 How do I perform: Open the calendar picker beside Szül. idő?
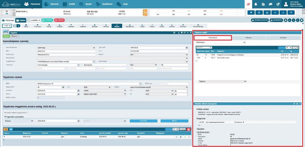click(x=187, y=47)
